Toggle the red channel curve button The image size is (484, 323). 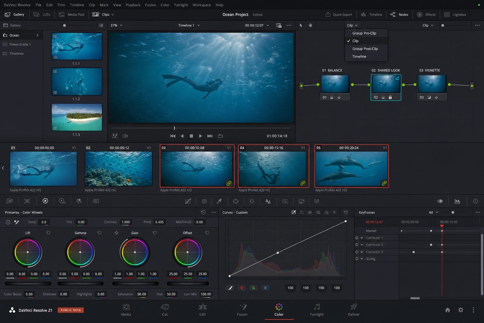pyautogui.click(x=242, y=288)
